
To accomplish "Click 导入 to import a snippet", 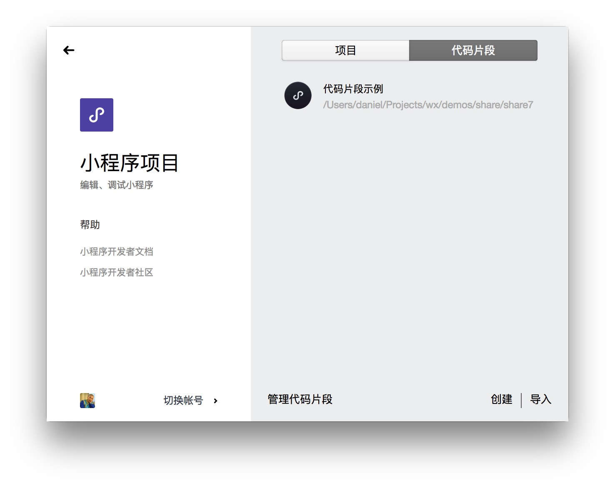I will point(540,399).
